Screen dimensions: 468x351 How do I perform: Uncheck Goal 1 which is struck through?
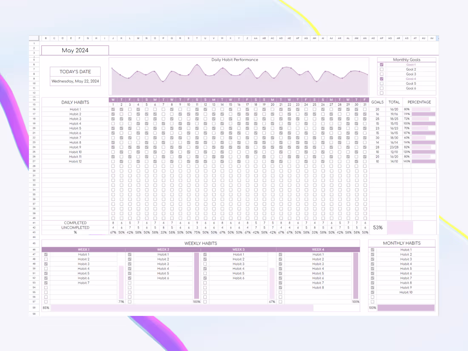[382, 65]
